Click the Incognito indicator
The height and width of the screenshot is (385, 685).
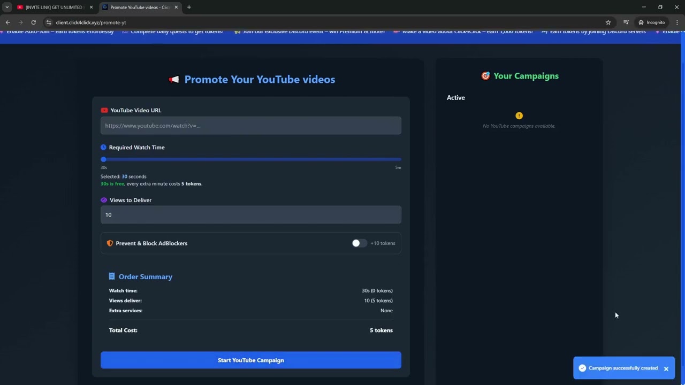coord(651,22)
